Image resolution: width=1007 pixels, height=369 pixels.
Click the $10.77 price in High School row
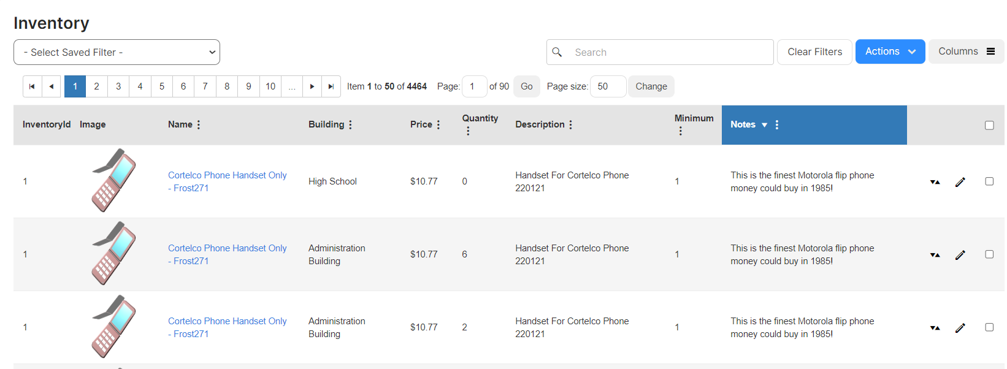[424, 181]
